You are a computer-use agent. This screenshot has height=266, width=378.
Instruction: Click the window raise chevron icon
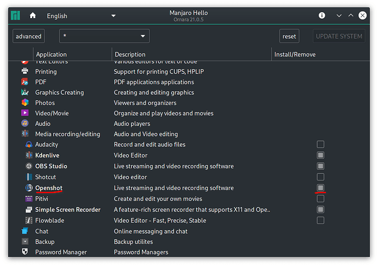351,15
